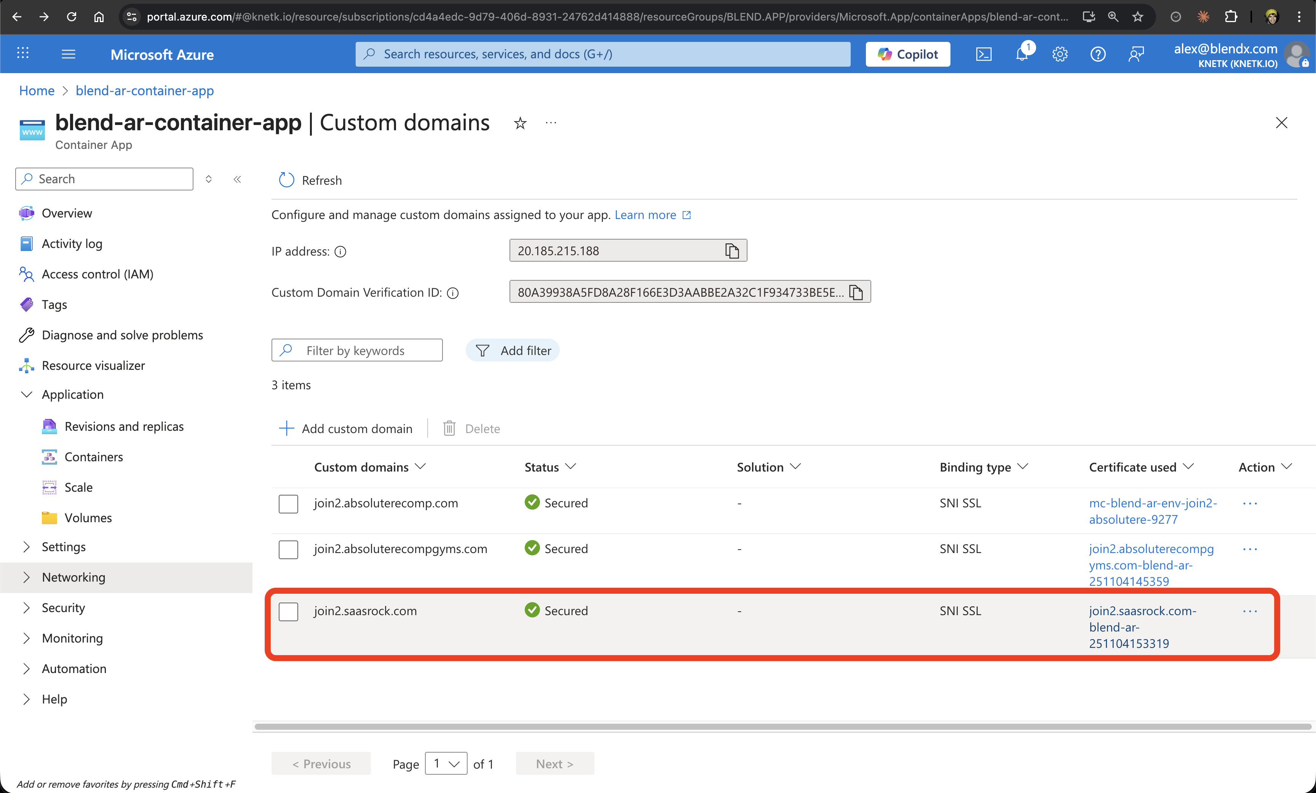
Task: Tick the join2.saasrock.com checkbox
Action: (288, 611)
